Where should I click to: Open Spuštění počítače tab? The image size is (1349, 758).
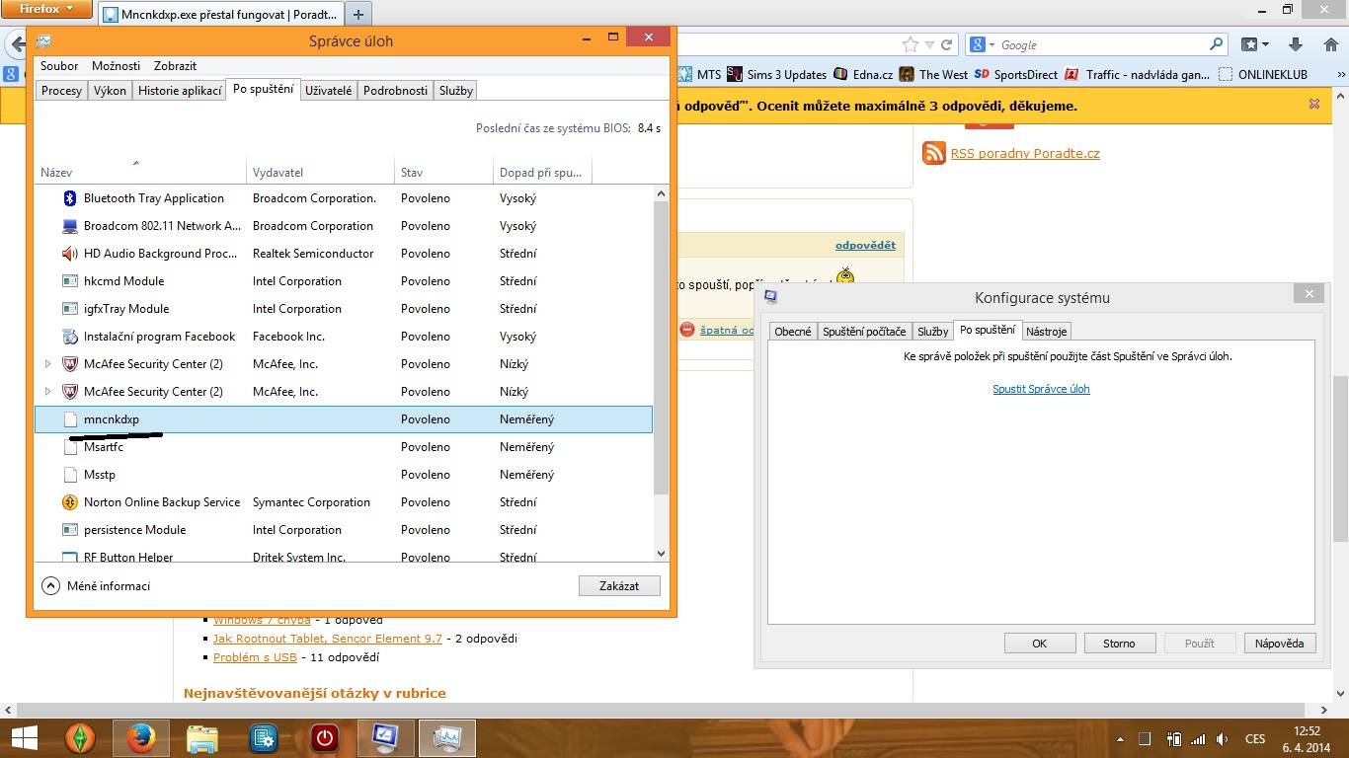[864, 332]
